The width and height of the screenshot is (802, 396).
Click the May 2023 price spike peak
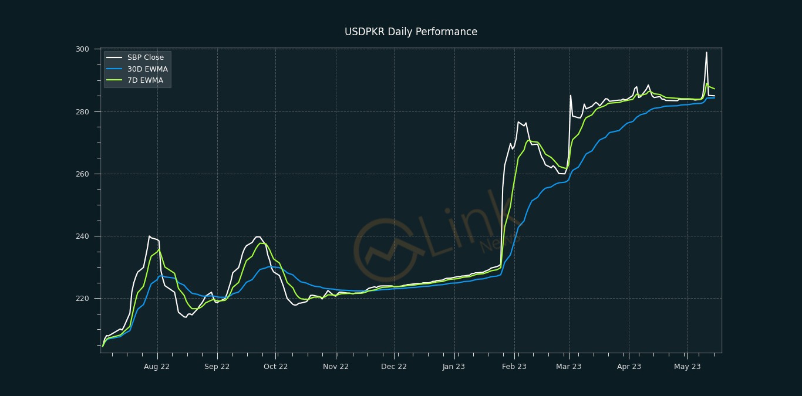706,52
